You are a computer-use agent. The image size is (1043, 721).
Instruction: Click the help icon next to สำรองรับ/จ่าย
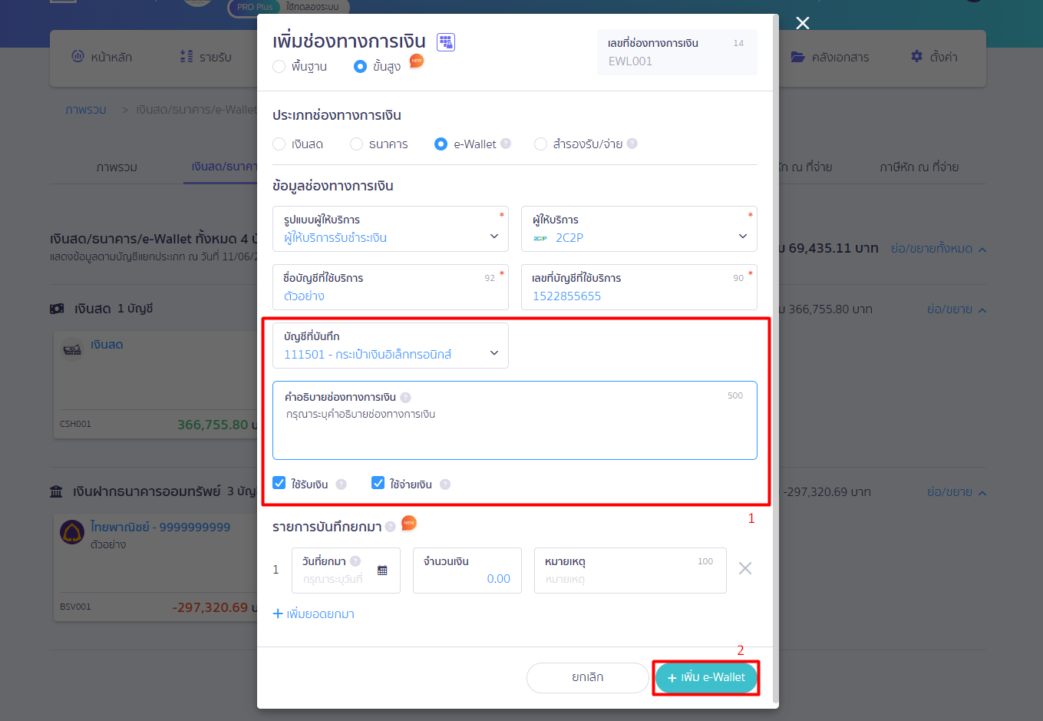[632, 144]
